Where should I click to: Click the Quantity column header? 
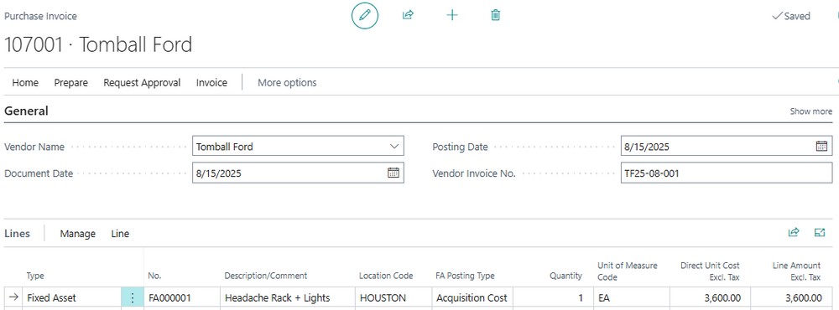pos(565,276)
